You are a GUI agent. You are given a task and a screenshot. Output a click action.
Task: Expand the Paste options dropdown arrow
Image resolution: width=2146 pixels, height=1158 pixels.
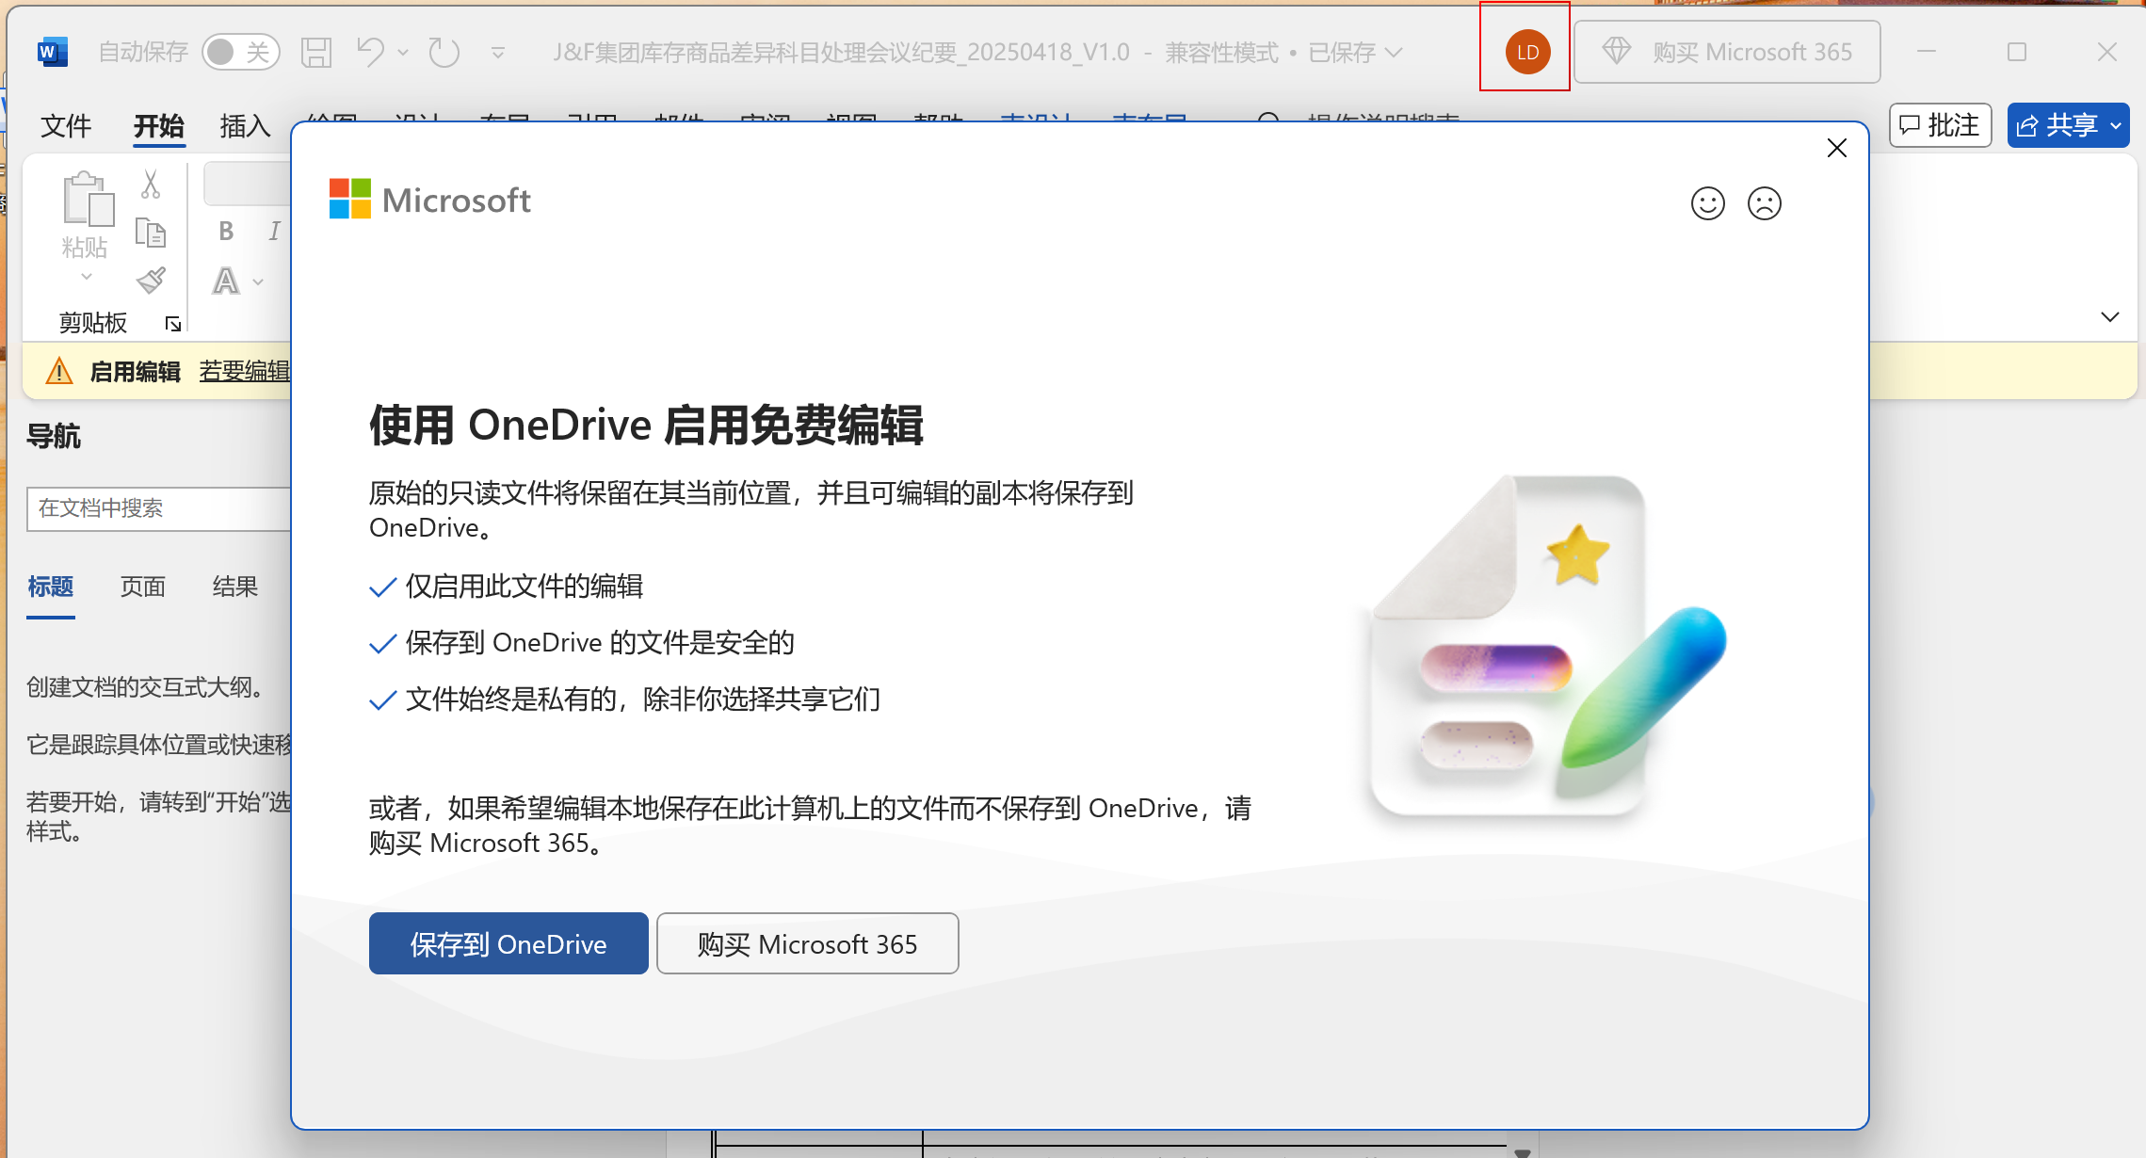click(86, 276)
